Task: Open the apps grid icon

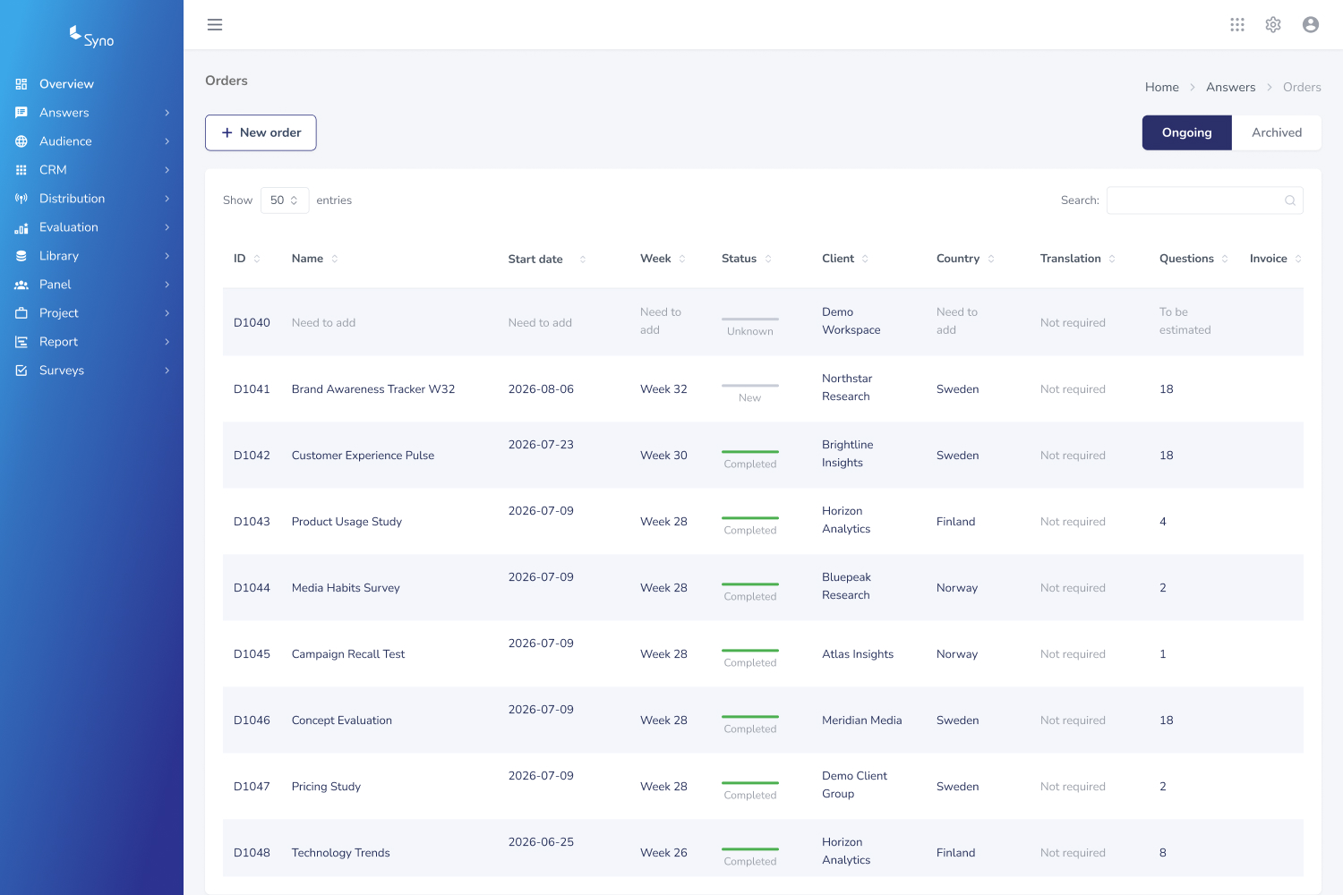Action: [x=1237, y=25]
